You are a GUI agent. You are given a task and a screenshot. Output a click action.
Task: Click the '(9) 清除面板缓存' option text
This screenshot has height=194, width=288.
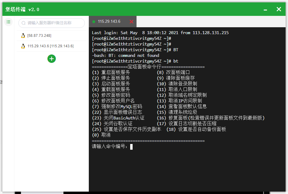click(176, 78)
